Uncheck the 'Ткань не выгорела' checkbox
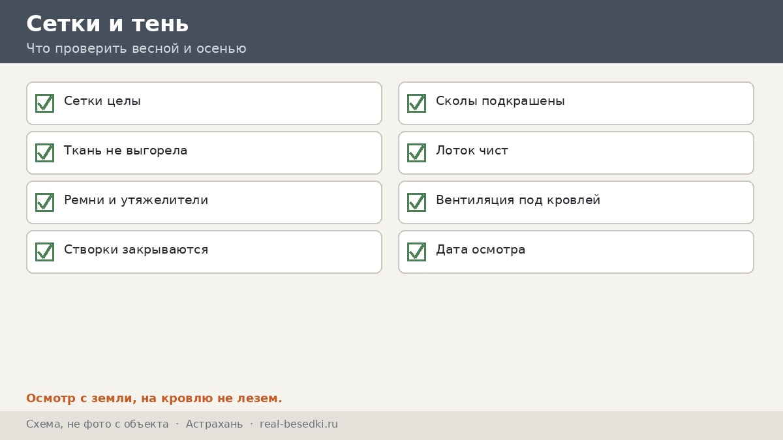This screenshot has width=783, height=440. (44, 153)
